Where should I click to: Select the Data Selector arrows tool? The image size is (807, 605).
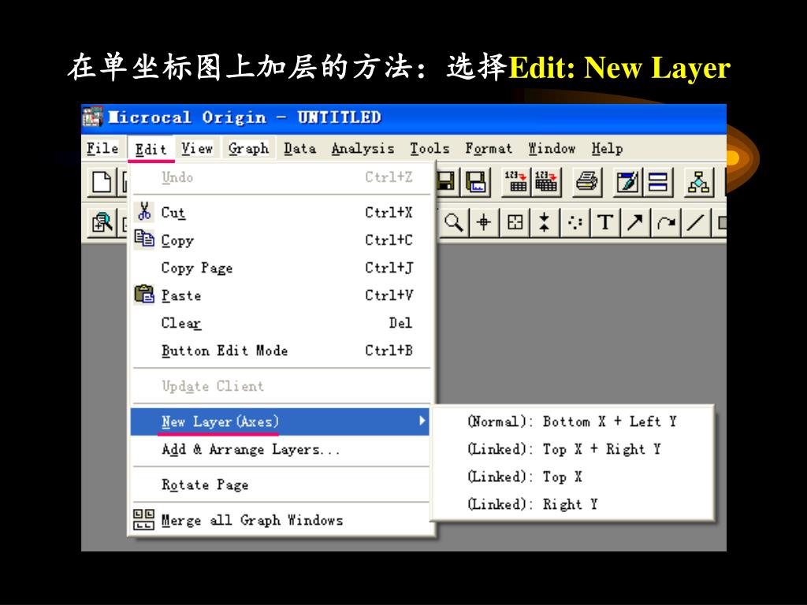click(x=545, y=223)
